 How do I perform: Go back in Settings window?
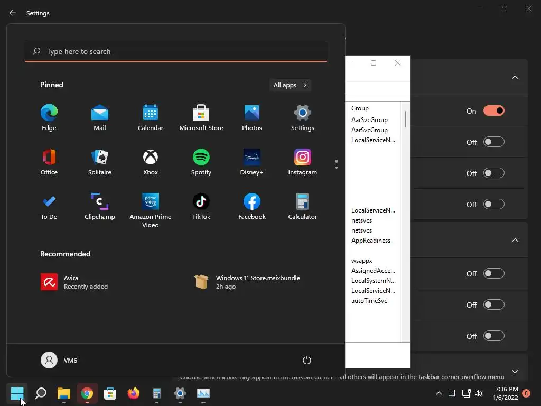click(x=13, y=13)
